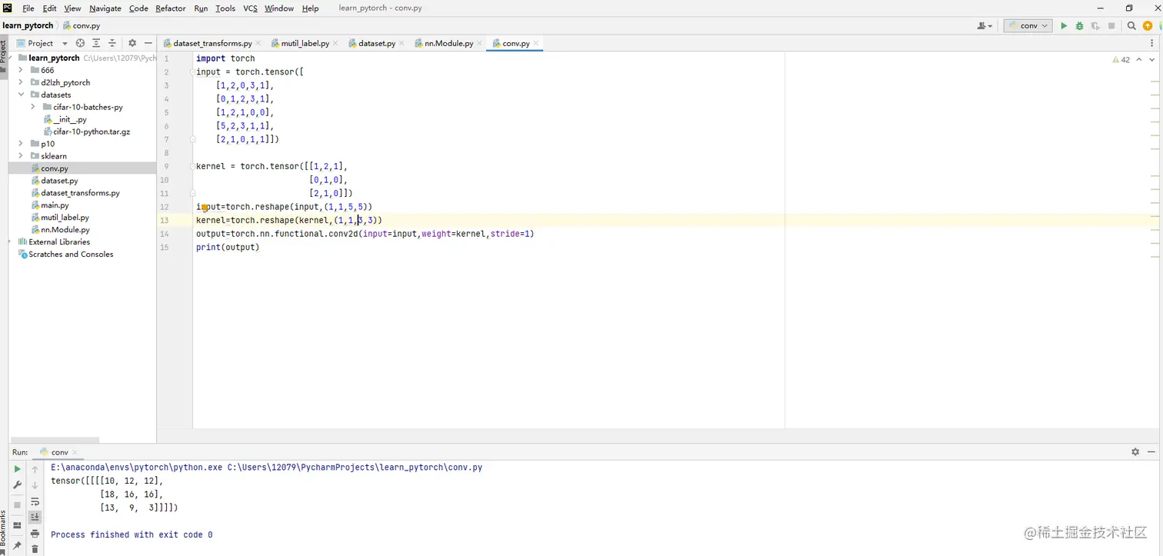Open Project panel gear options
Screen dimensions: 1163x556
pos(132,43)
